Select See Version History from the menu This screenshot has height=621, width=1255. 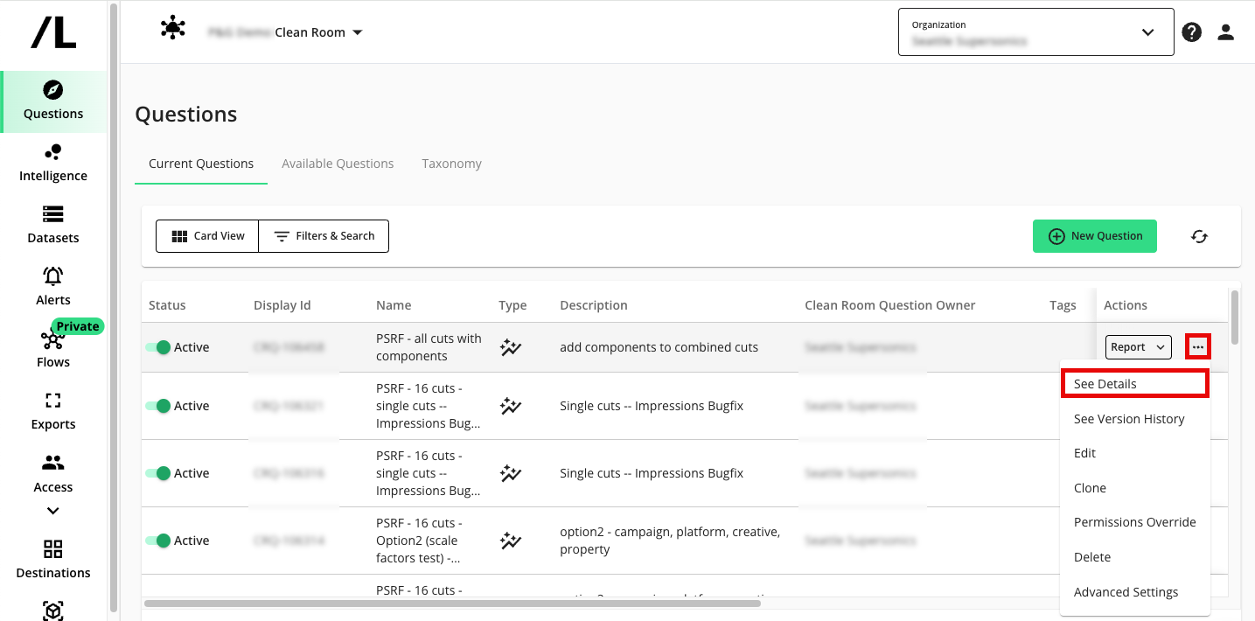point(1129,419)
